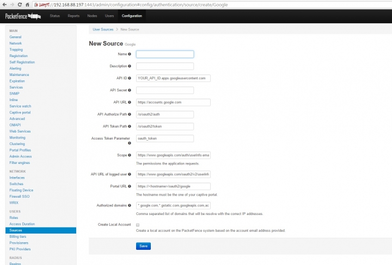Open Filter engines in sidebar

(20, 162)
